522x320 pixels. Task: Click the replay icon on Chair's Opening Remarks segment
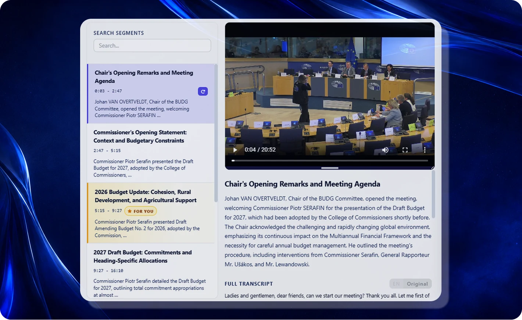203,91
